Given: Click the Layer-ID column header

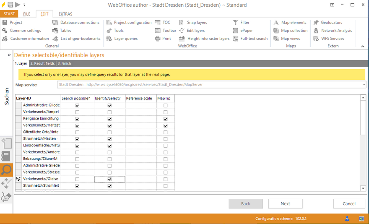Looking at the screenshot, I should coord(38,98).
